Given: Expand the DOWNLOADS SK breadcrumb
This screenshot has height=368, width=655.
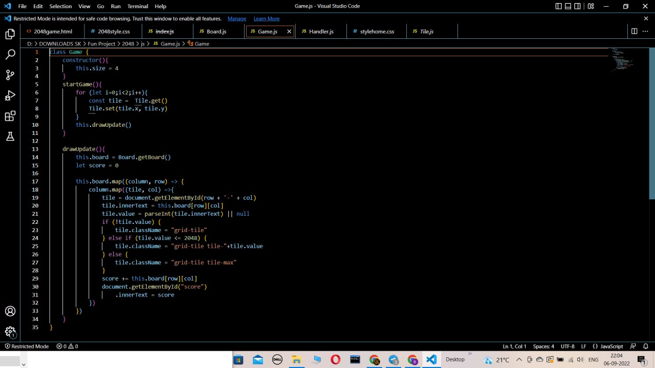Looking at the screenshot, I should tap(60, 43).
